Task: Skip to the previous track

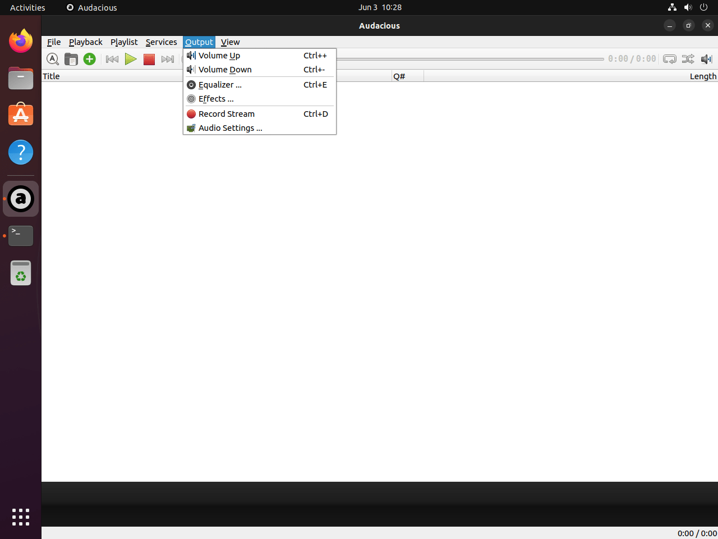Action: pyautogui.click(x=112, y=59)
